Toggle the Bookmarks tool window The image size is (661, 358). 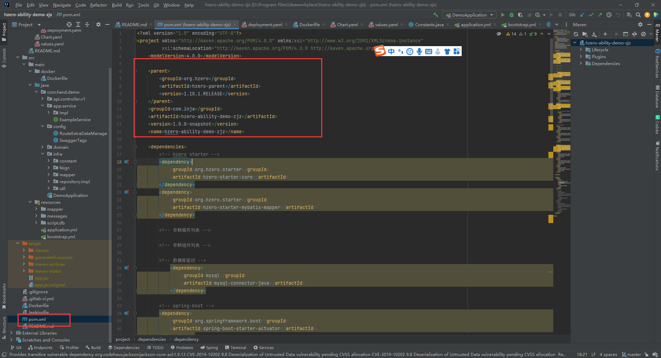(x=4, y=296)
